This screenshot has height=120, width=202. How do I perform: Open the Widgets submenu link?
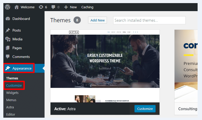click(12, 93)
